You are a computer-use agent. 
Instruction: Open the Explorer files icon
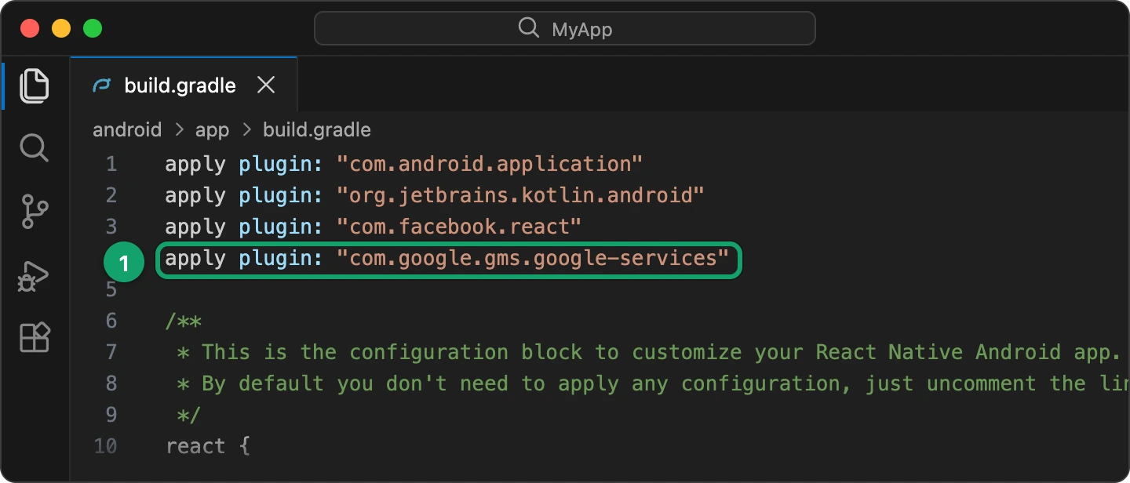coord(35,85)
